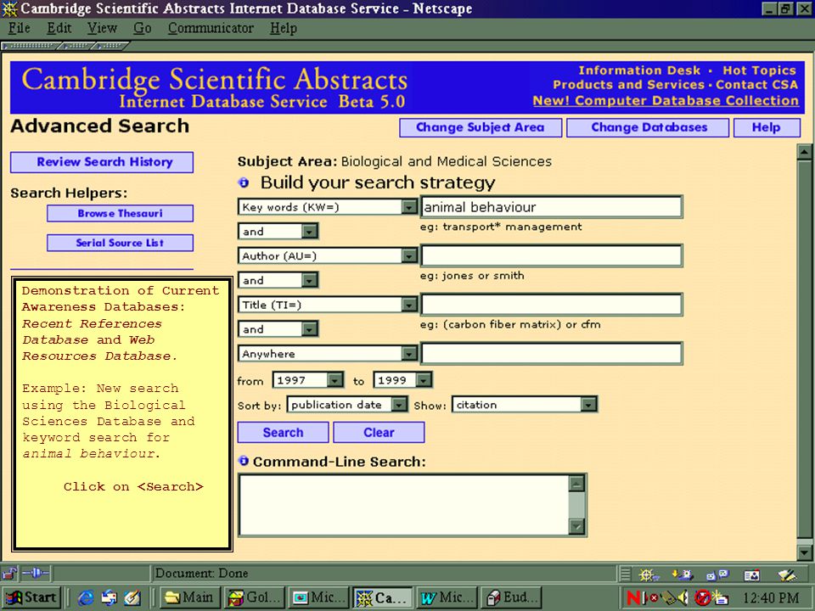The image size is (815, 611).
Task: Follow the New! Computer Database Collection link
Action: point(666,101)
